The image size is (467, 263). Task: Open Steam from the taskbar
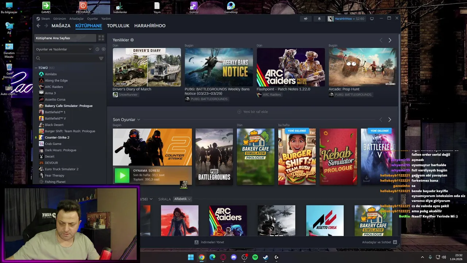[x=266, y=257]
